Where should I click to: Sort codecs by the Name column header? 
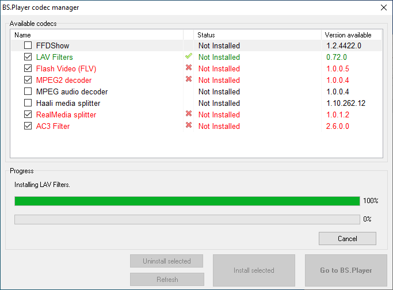(97, 35)
